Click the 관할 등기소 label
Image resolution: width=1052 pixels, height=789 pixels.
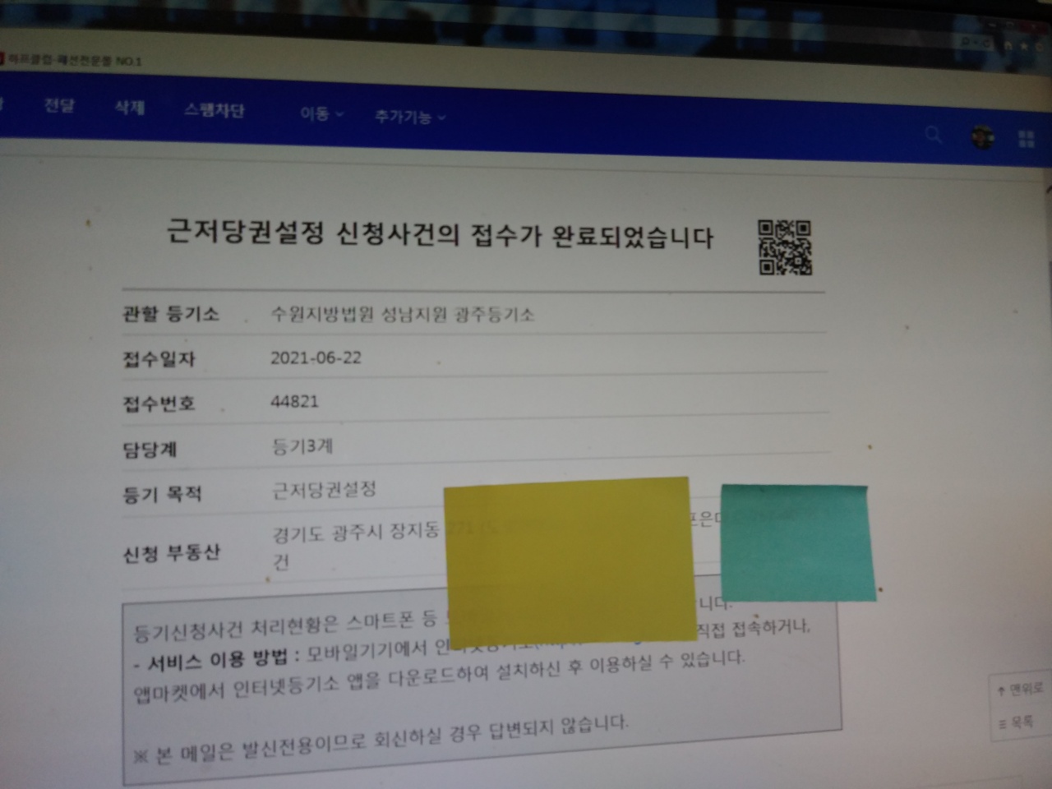click(x=171, y=314)
